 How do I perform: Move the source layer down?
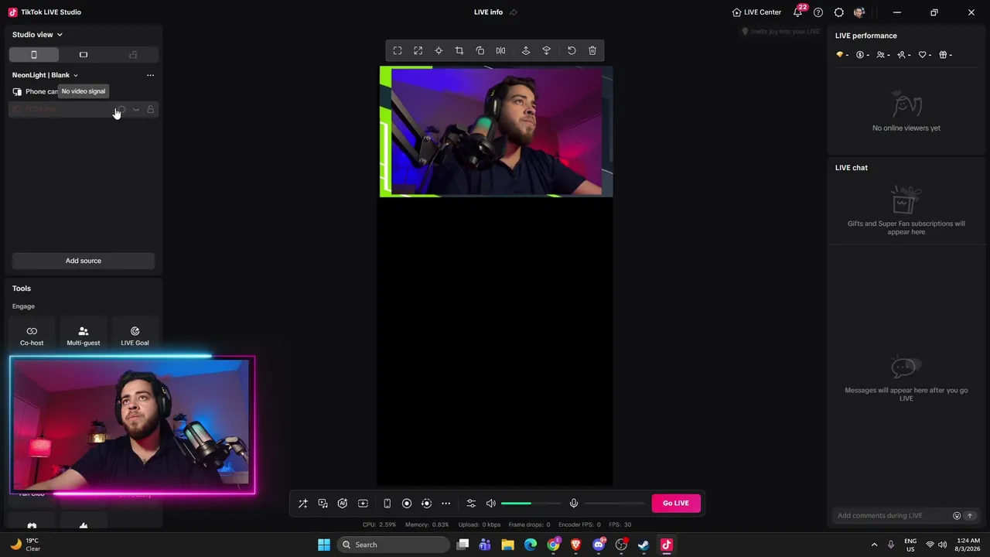click(x=547, y=51)
